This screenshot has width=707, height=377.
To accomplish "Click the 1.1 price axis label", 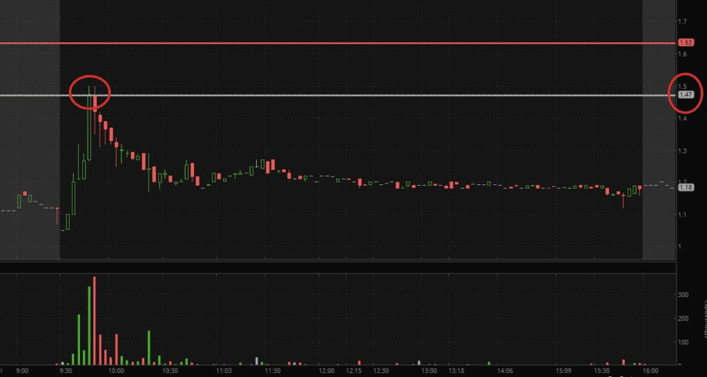I will 682,215.
